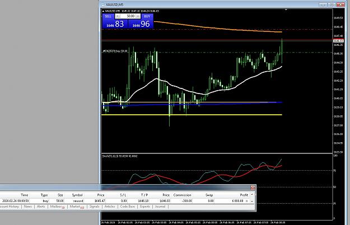The height and width of the screenshot is (225, 350).
Task: Select the order time 2020.02.26 09:00:59 cell
Action: [x=16, y=201]
